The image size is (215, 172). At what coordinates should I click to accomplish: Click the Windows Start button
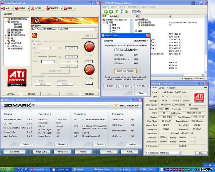pos(7,170)
